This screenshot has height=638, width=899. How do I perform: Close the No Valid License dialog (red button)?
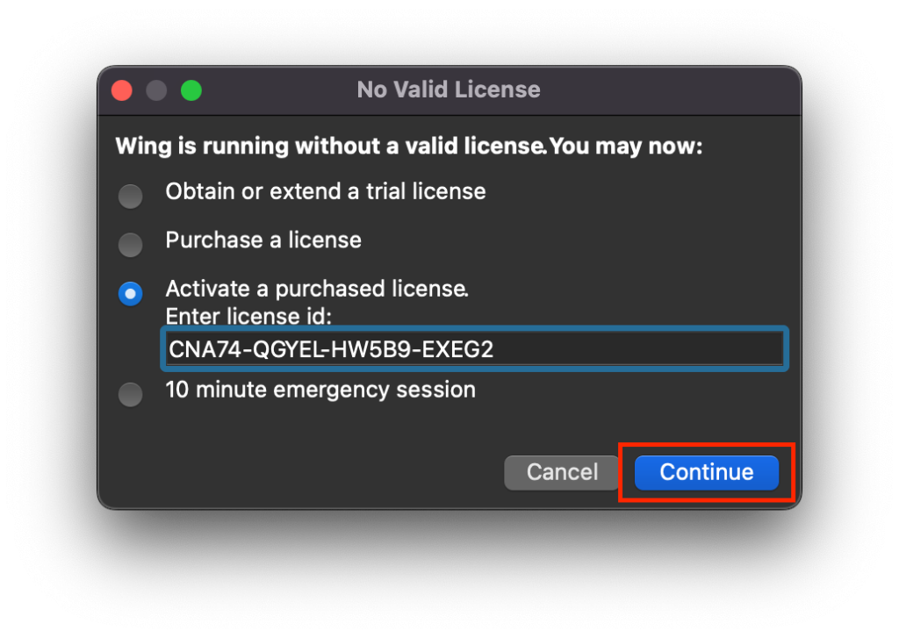[121, 90]
